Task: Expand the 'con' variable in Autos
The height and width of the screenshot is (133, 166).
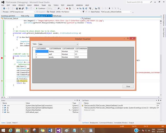Action: tap(2, 105)
